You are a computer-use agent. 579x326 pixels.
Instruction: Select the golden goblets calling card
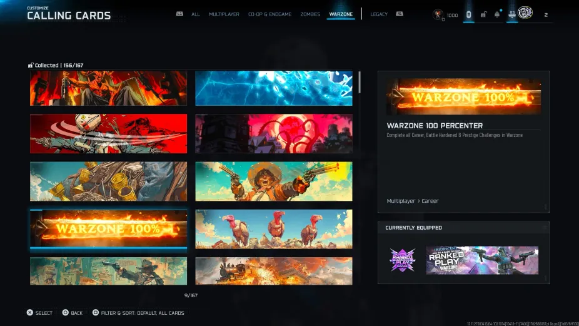pos(109,181)
